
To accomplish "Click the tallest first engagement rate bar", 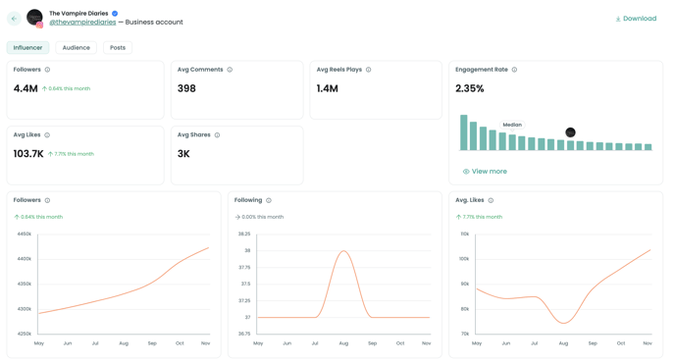I will (x=464, y=132).
